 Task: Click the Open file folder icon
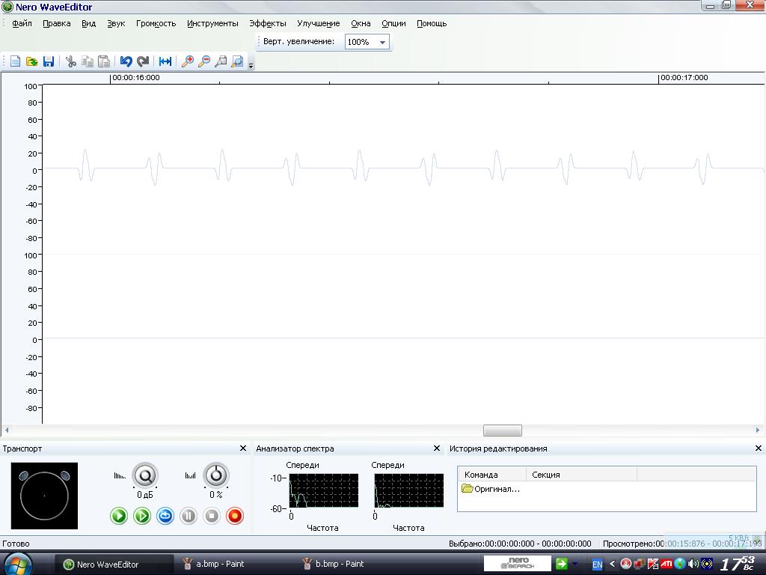[x=31, y=61]
